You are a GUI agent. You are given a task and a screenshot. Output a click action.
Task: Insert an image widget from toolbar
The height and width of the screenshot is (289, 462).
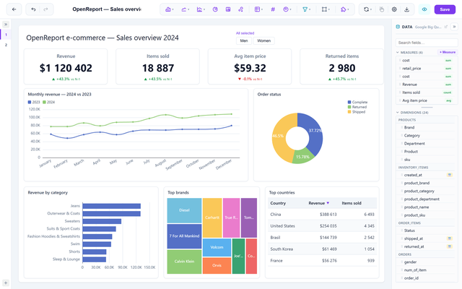228,9
